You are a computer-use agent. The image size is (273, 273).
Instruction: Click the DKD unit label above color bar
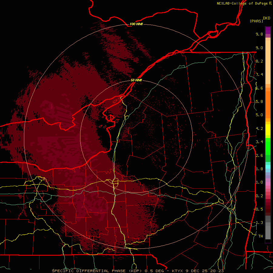click(267, 18)
